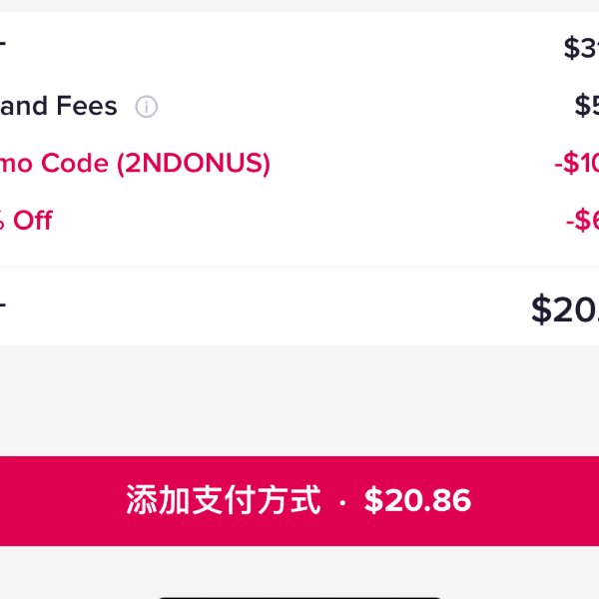Viewport: 599px width, 599px height.
Task: Click the truncated label on the top subtotal row
Action: [x=3, y=43]
